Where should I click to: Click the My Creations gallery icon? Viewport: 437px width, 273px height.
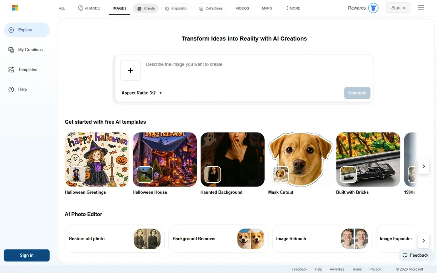point(11,50)
